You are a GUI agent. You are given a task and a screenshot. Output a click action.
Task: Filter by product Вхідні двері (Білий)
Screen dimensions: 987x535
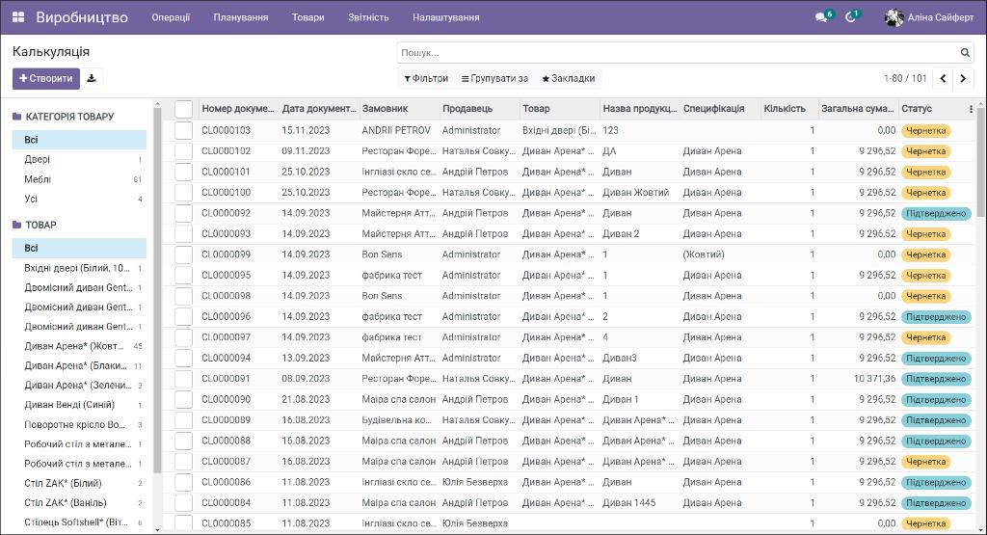79,268
